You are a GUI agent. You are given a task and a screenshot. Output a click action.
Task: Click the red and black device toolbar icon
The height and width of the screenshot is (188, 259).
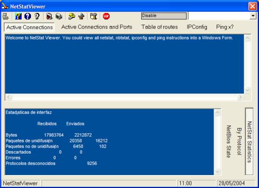[49, 16]
